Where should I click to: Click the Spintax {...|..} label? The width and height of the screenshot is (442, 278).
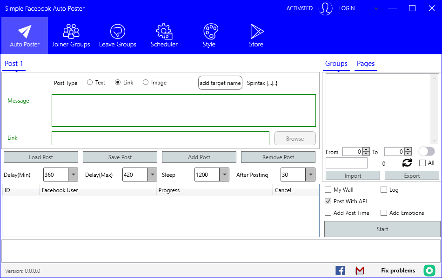(262, 83)
